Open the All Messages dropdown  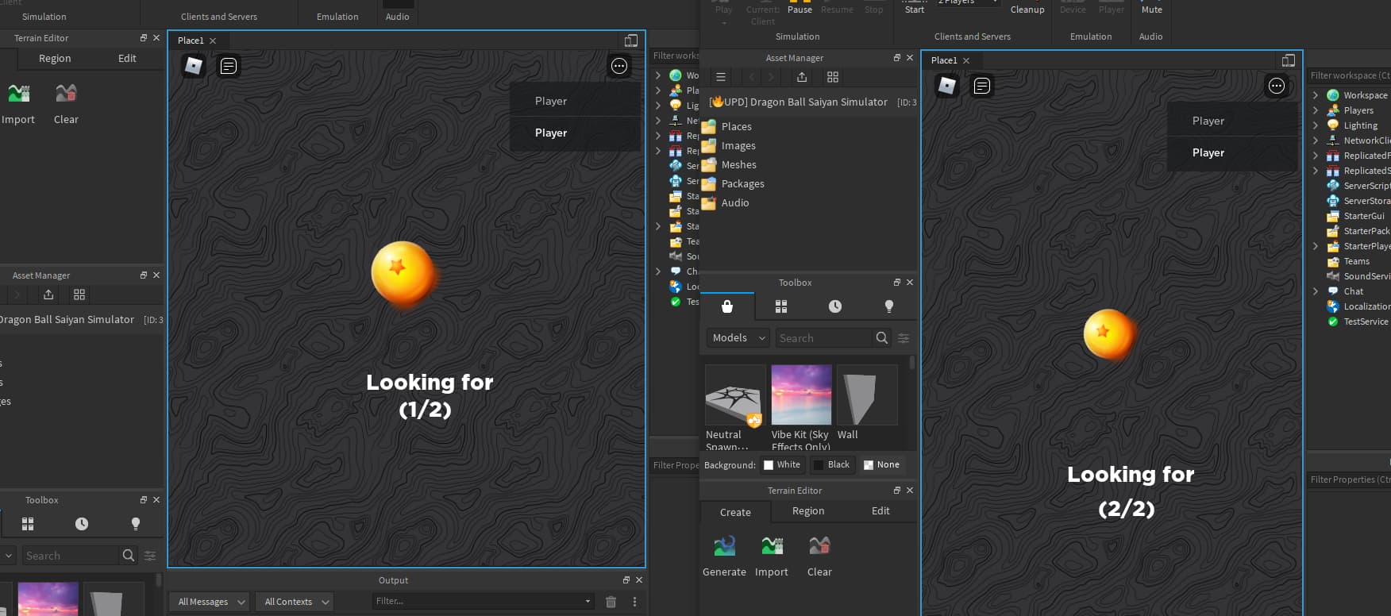pos(210,602)
